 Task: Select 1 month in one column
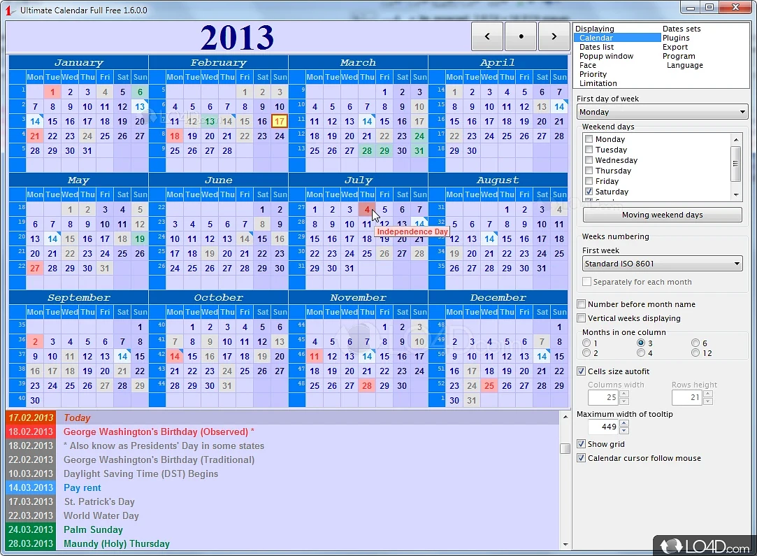coord(586,343)
